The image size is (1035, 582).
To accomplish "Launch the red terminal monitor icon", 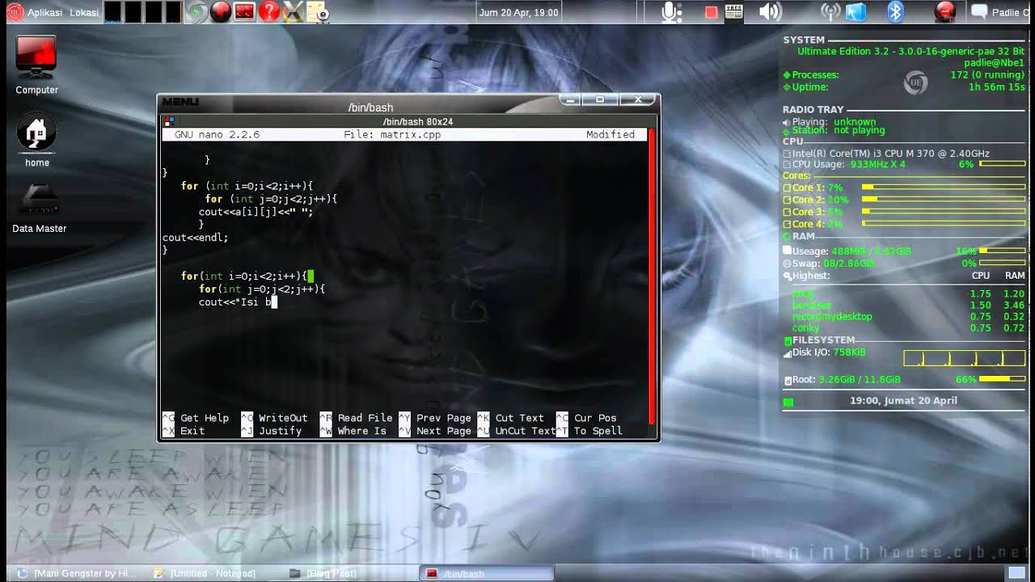I will (x=244, y=12).
